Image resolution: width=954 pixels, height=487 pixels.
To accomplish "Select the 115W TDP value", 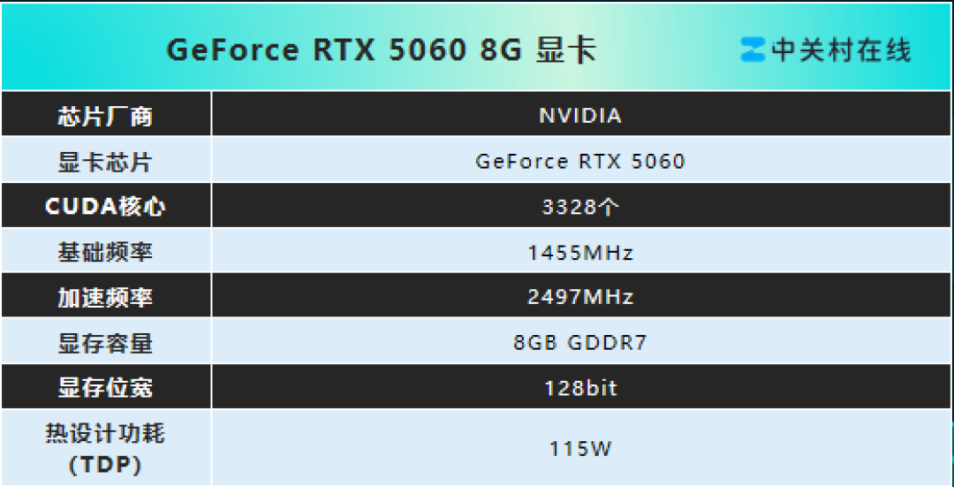I will [x=580, y=449].
